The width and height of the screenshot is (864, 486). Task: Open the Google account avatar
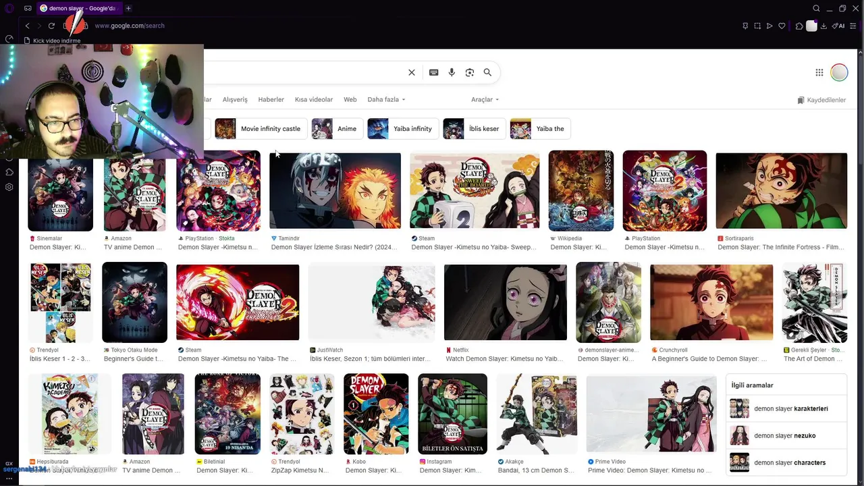tap(839, 72)
